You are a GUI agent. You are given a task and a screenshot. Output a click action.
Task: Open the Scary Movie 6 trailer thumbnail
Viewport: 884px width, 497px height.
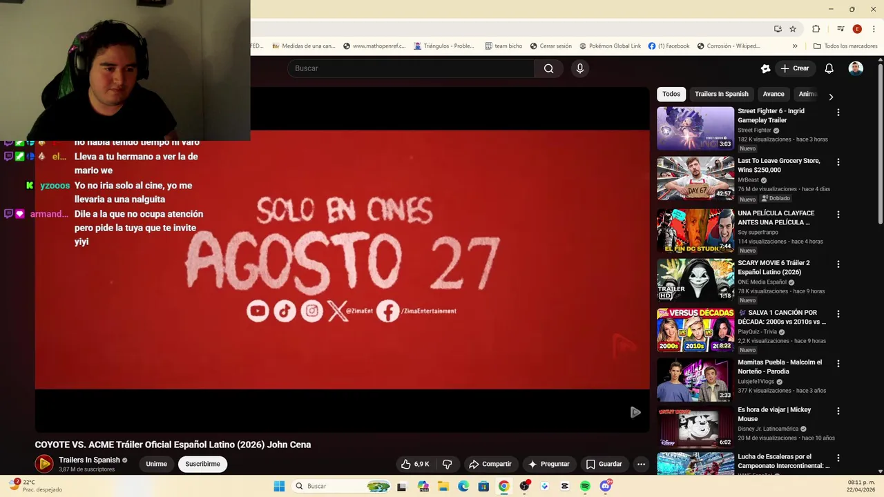[695, 280]
